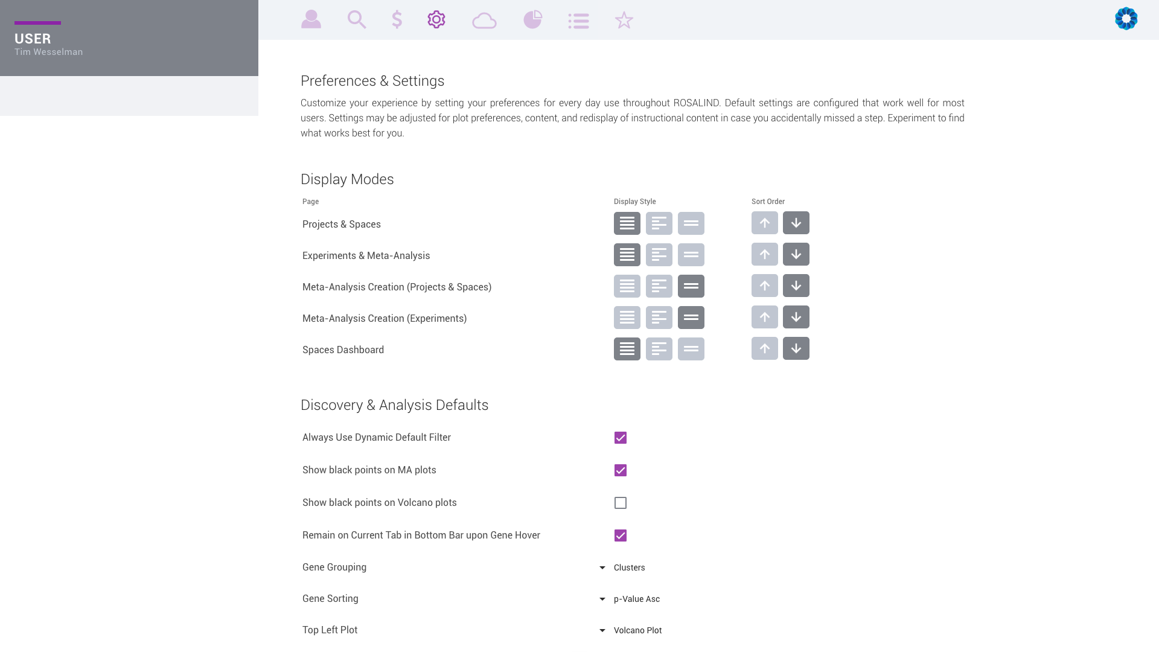Click the billing dollar sign icon
Screen dimensions: 1159x652
coord(397,19)
